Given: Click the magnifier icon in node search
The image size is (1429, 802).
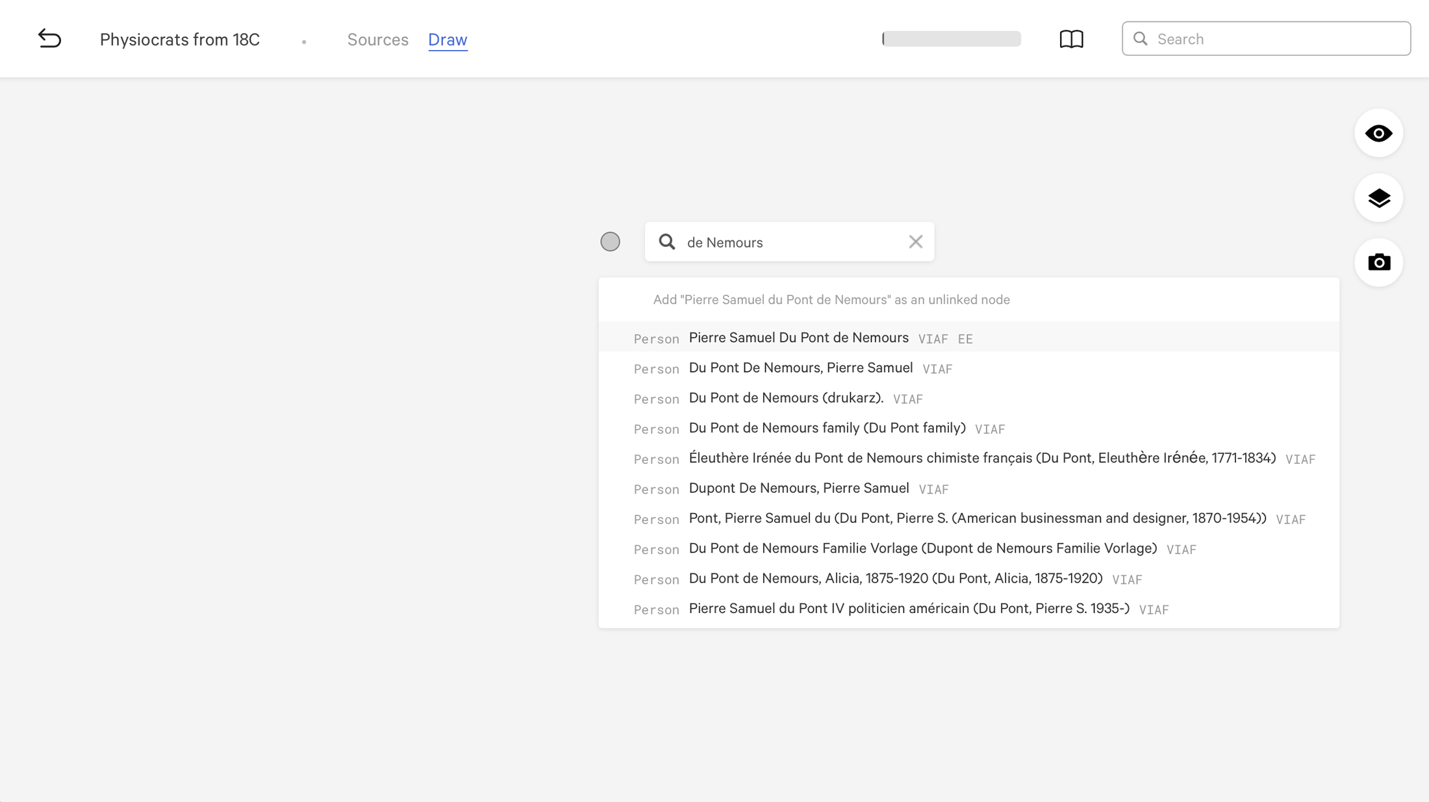Looking at the screenshot, I should tap(666, 242).
